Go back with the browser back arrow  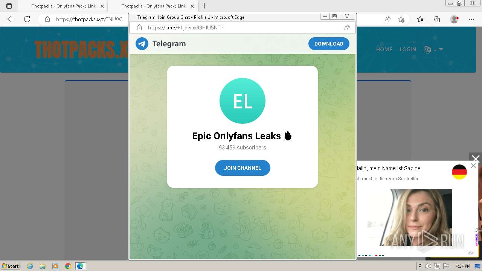(11, 19)
